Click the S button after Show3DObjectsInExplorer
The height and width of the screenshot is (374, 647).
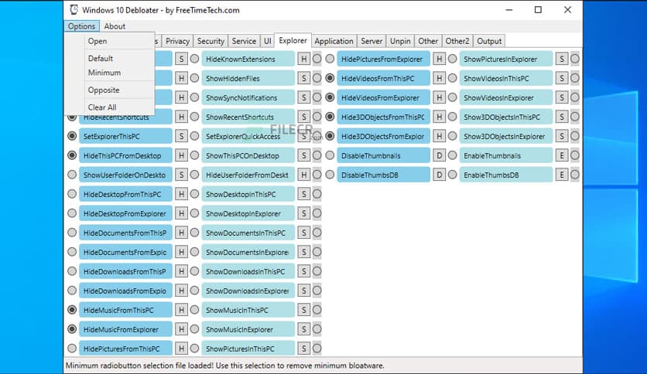coord(562,136)
